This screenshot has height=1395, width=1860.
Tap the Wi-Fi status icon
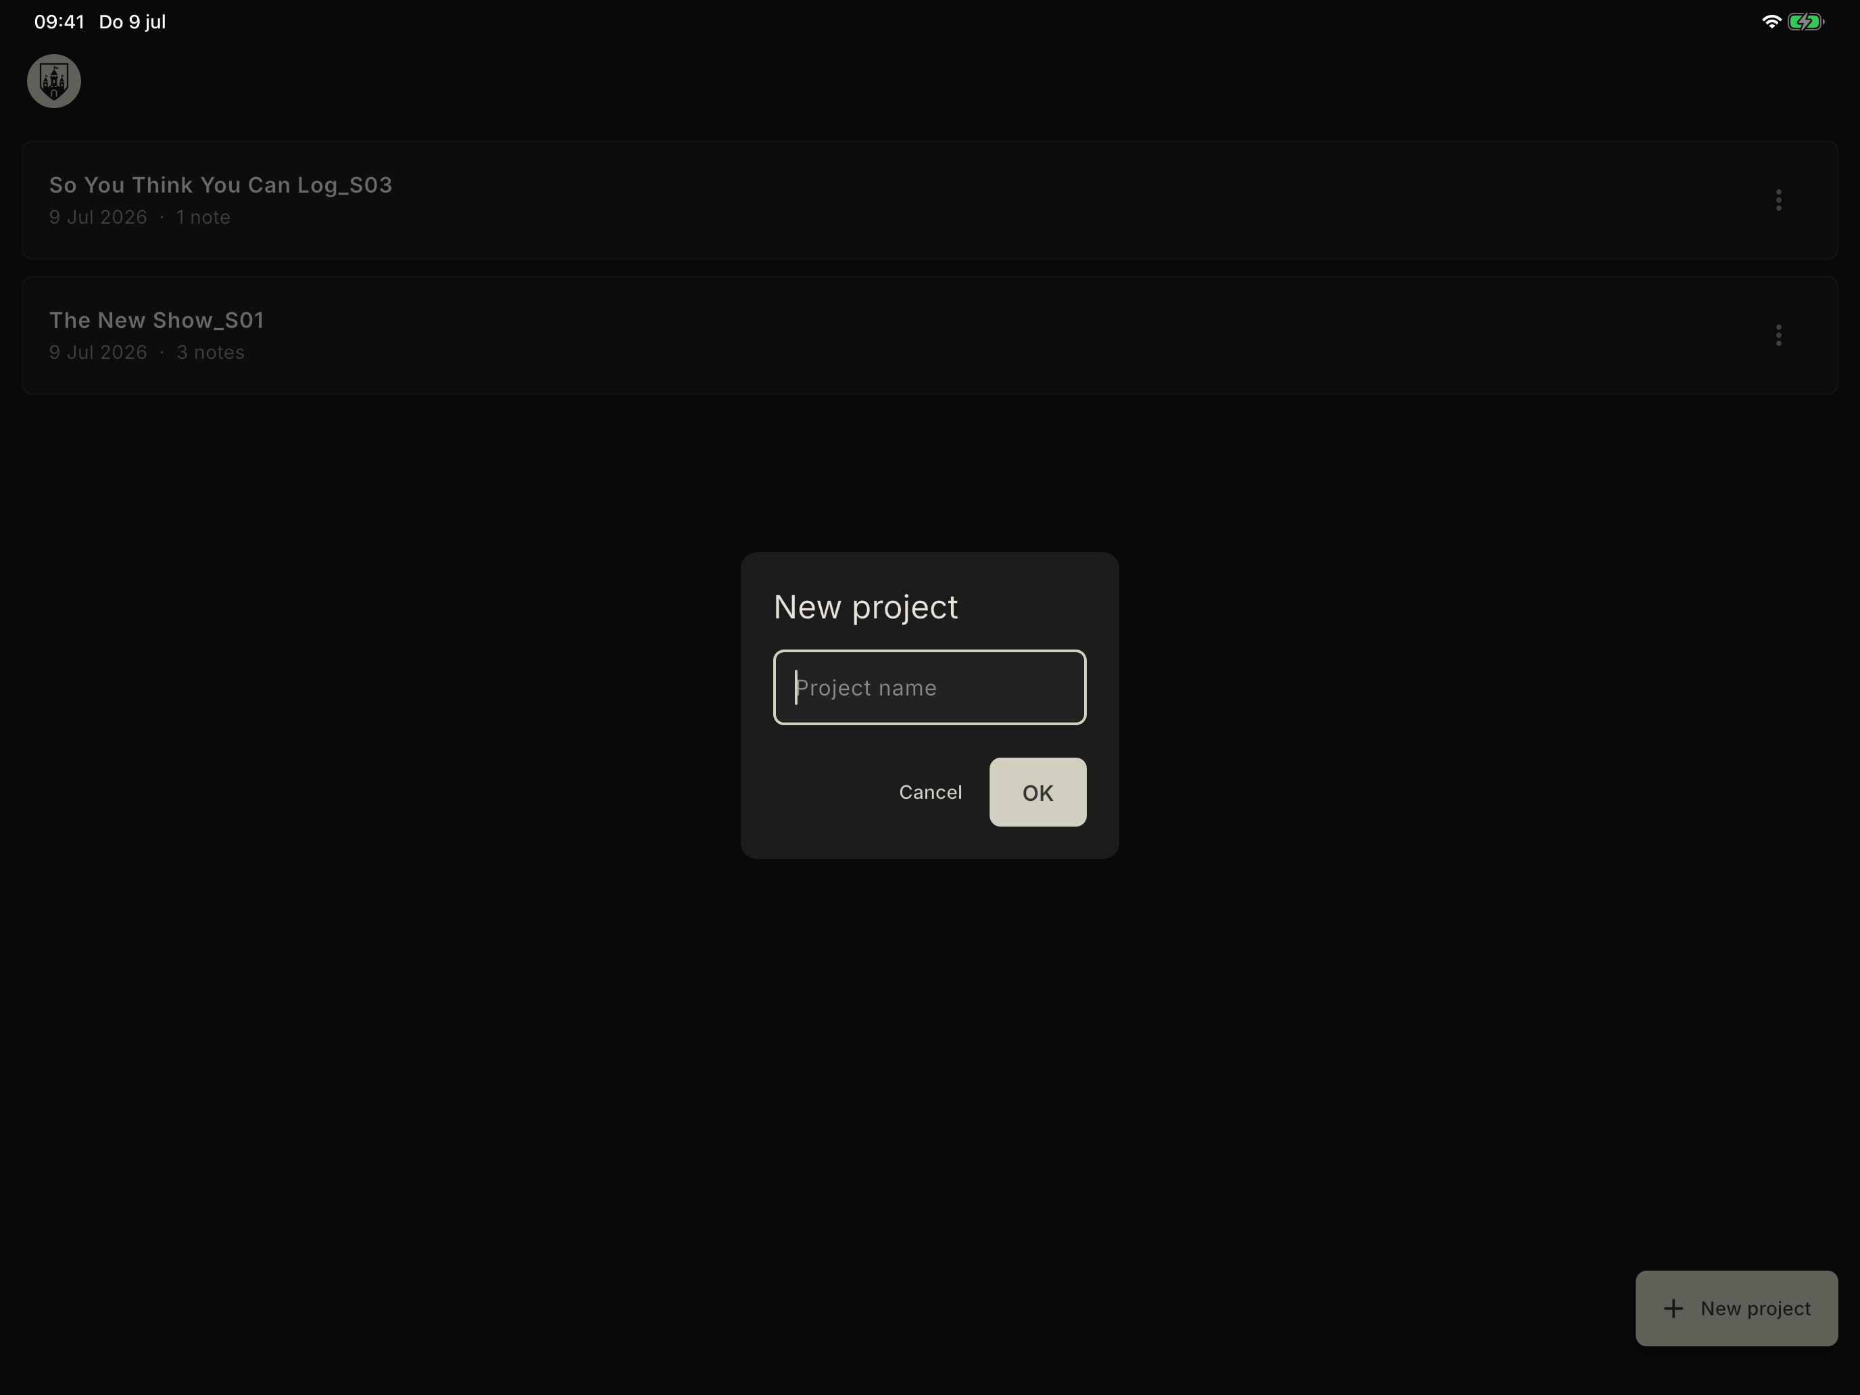click(1771, 22)
